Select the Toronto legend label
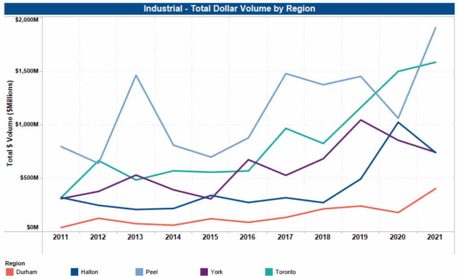This screenshot has width=459, height=276. pos(286,272)
